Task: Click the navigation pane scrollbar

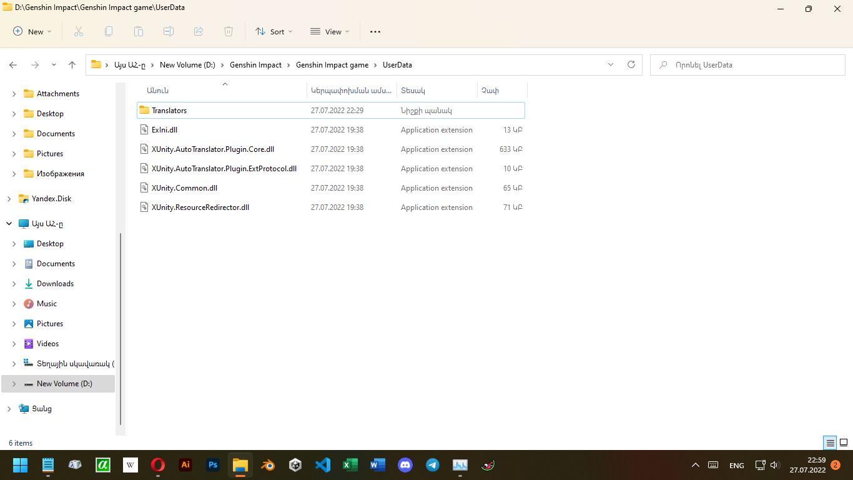Action: click(121, 329)
